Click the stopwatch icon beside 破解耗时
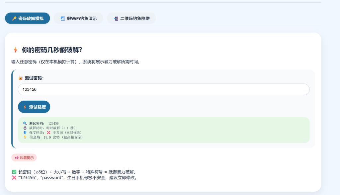The height and width of the screenshot is (195, 340). pyautogui.click(x=25, y=128)
